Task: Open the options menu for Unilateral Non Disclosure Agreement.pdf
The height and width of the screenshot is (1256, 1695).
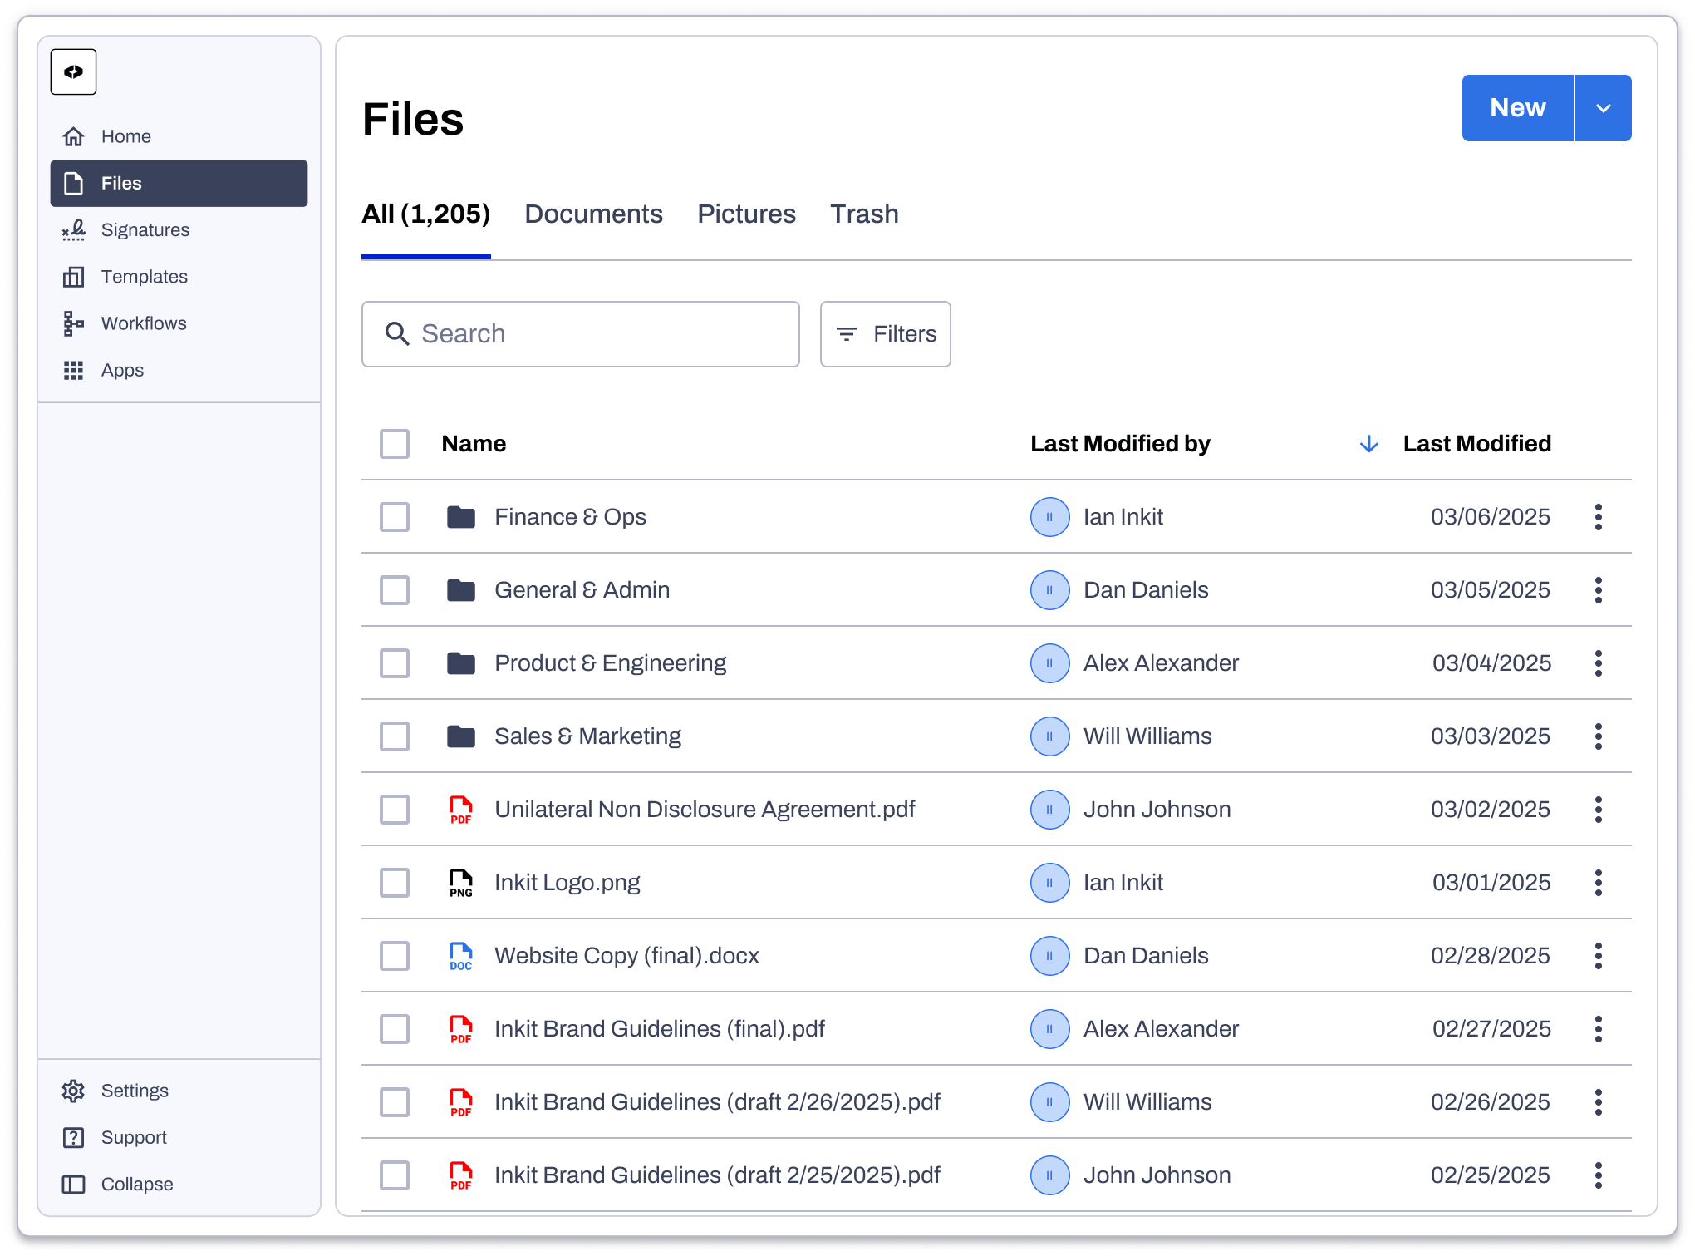Action: [1598, 810]
